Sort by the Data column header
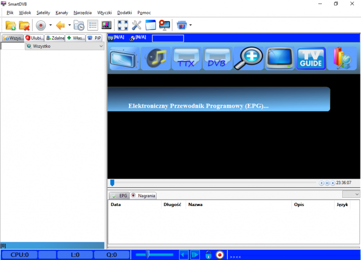Image resolution: width=361 pixels, height=260 pixels. tap(135, 205)
